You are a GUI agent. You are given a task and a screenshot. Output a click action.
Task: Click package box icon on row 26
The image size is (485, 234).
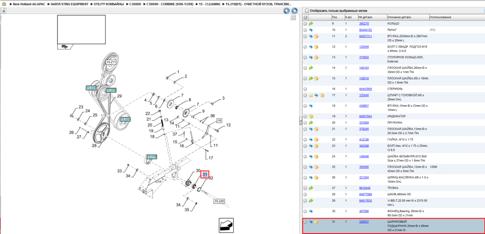coord(316,177)
